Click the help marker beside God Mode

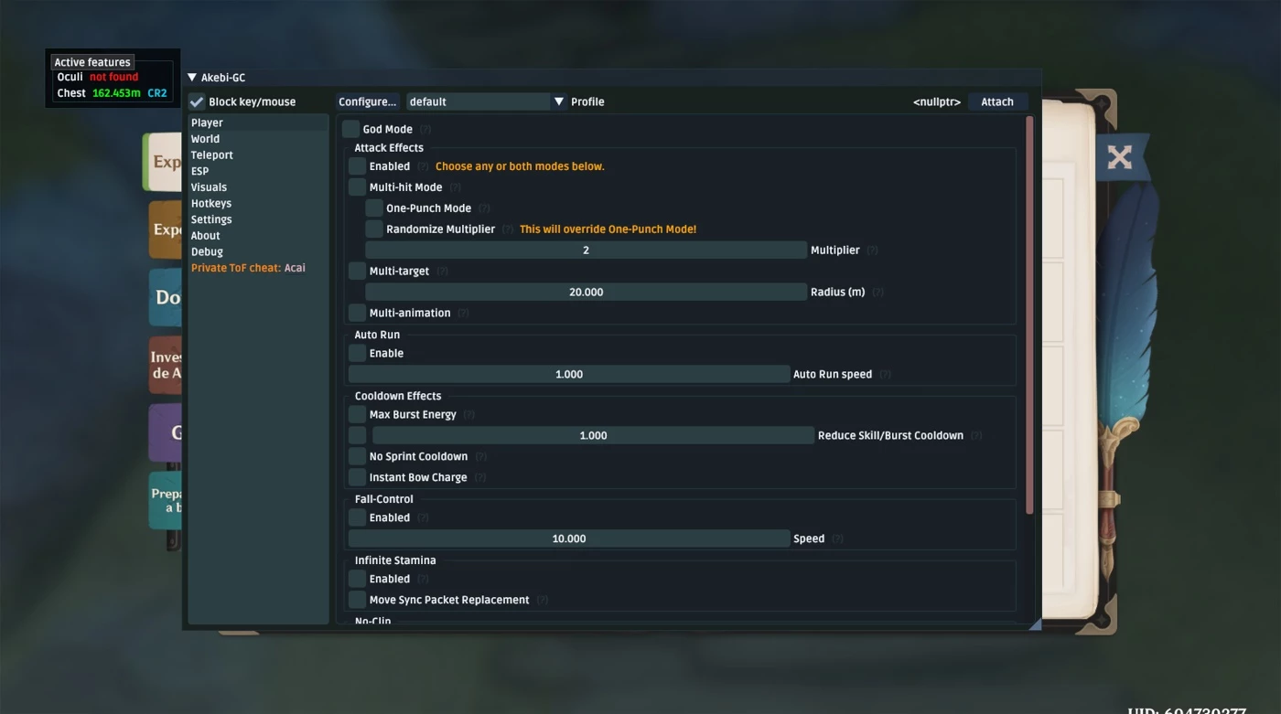(x=425, y=130)
